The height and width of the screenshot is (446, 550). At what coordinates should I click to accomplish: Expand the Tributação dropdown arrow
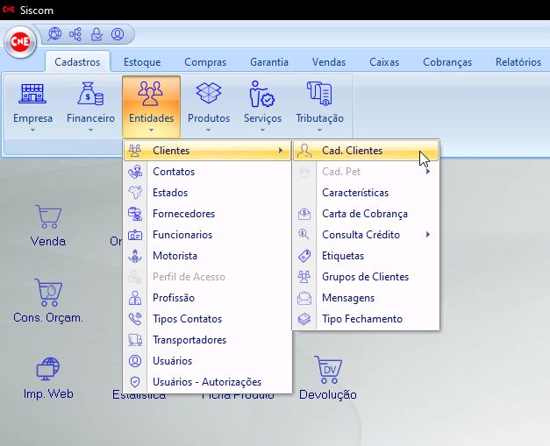coord(319,131)
